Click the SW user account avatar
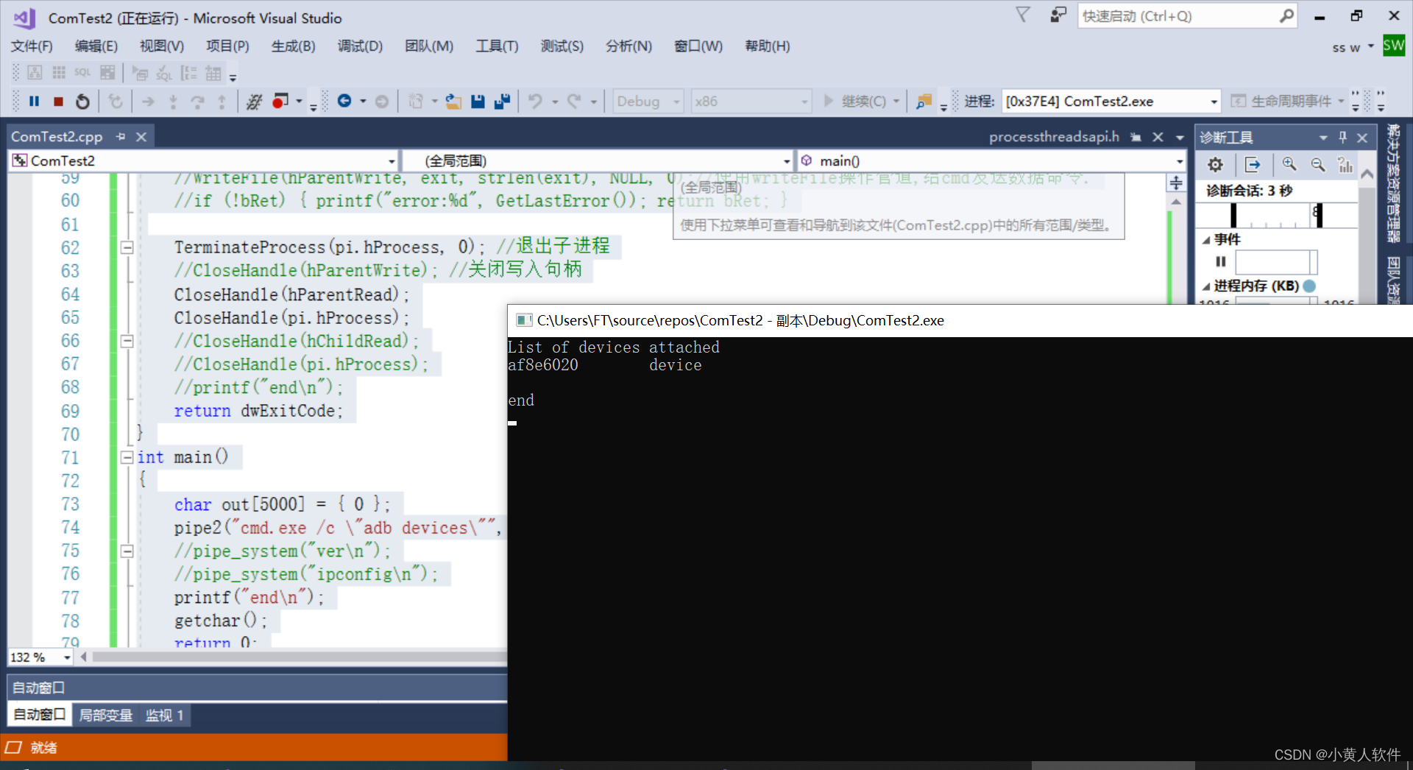The image size is (1413, 770). tap(1393, 46)
